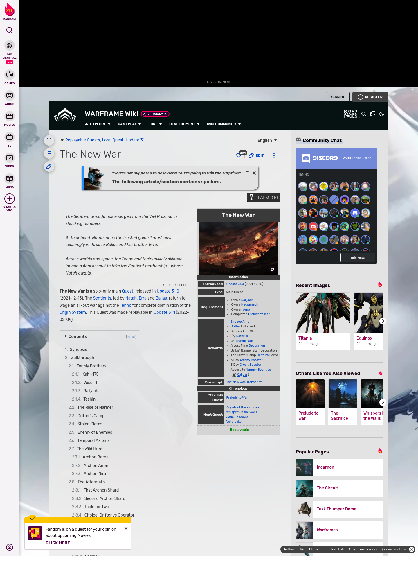
Task: Open the Incarnon popular page
Action: (x=339, y=467)
